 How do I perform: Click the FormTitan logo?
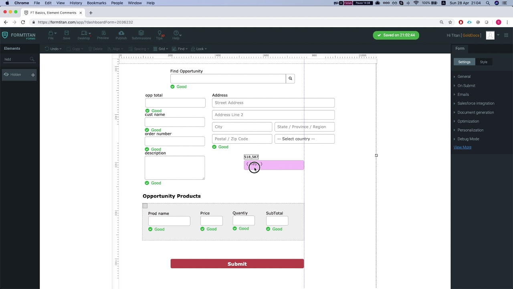click(19, 35)
